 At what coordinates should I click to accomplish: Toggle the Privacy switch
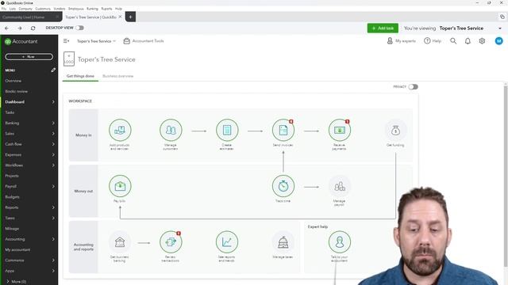[413, 86]
